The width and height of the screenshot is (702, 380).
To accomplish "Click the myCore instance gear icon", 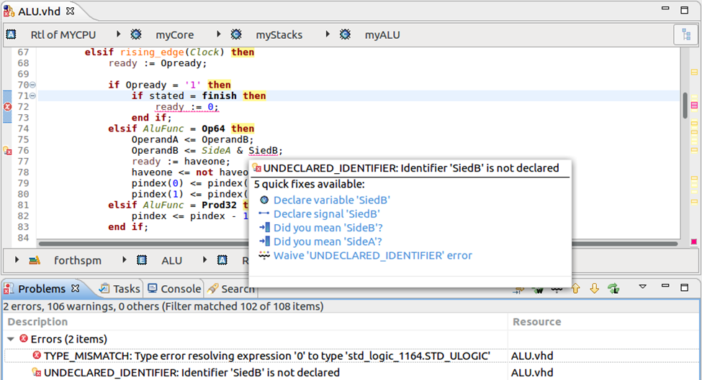I will coord(135,34).
